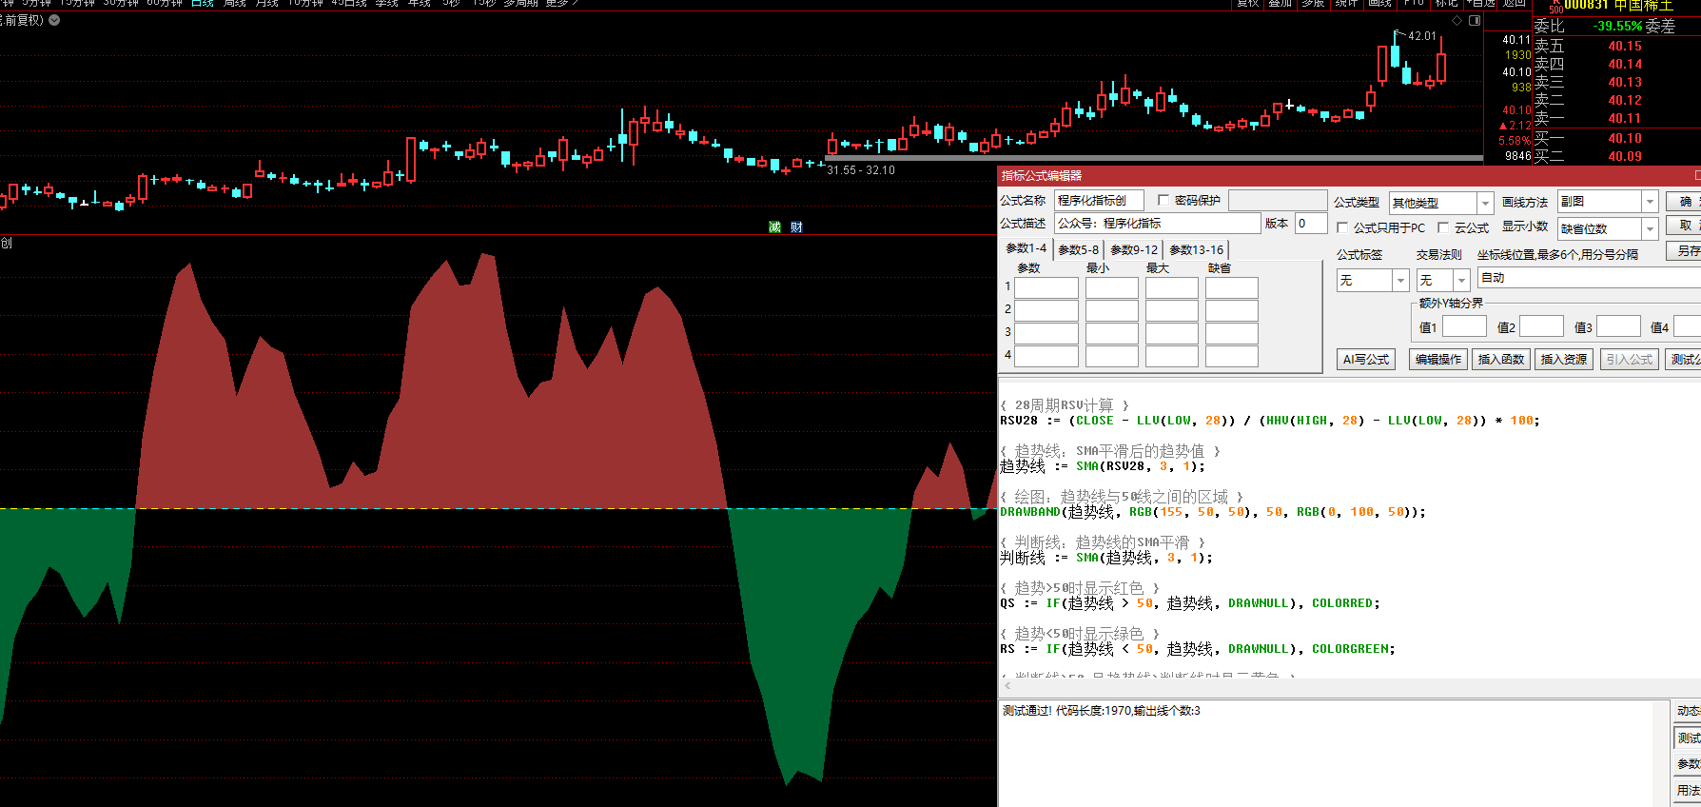Viewport: 1701px width, 807px height.
Task: Click the blue 财 marker on chart
Action: [x=796, y=226]
